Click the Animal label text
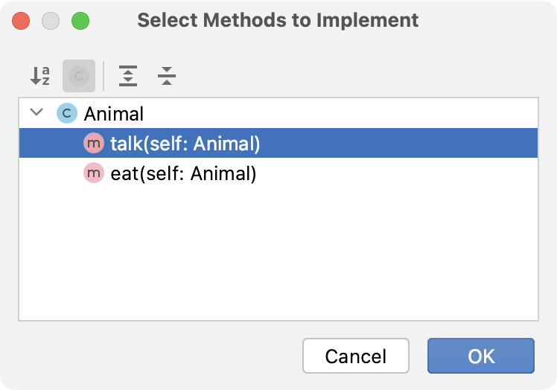The width and height of the screenshot is (557, 390). [113, 114]
